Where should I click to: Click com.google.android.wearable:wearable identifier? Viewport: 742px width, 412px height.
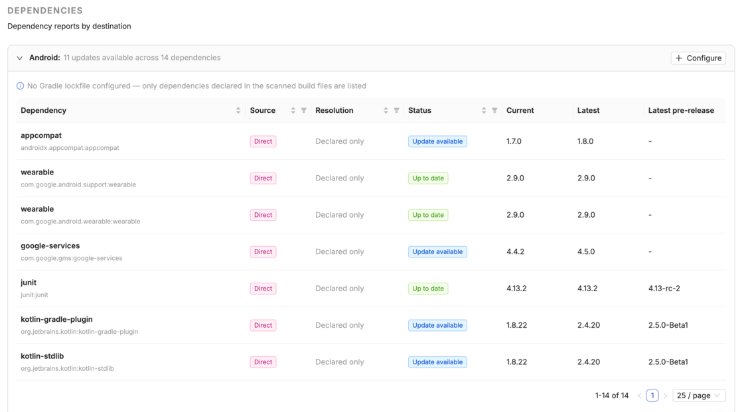click(80, 222)
